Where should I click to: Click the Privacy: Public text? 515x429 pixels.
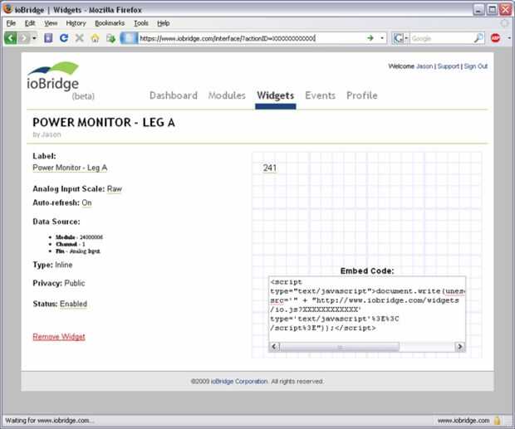point(59,283)
